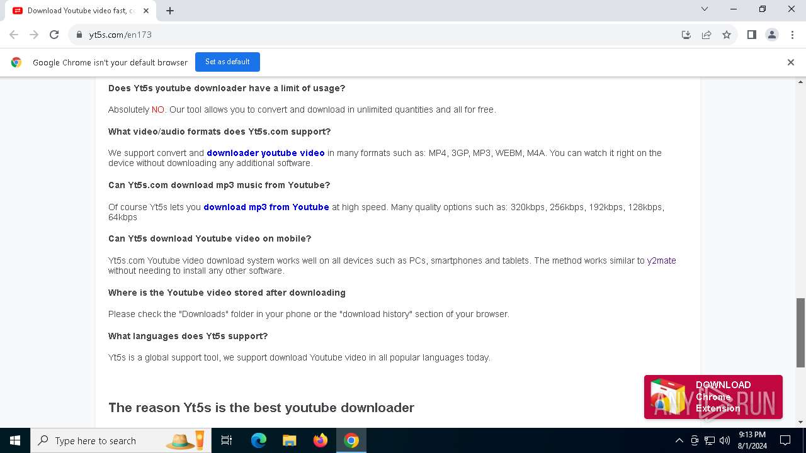806x453 pixels.
Task: Follow the y2mate link
Action: (662, 260)
